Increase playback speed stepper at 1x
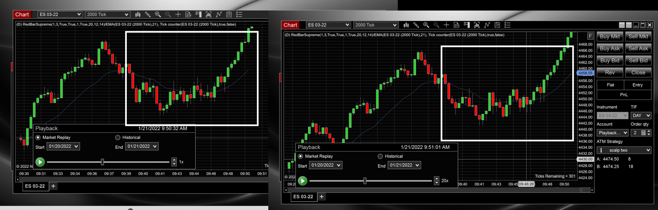This screenshot has height=210, width=658. (x=174, y=160)
